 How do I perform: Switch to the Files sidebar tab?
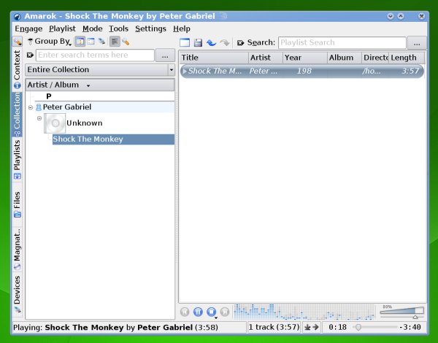(x=17, y=205)
